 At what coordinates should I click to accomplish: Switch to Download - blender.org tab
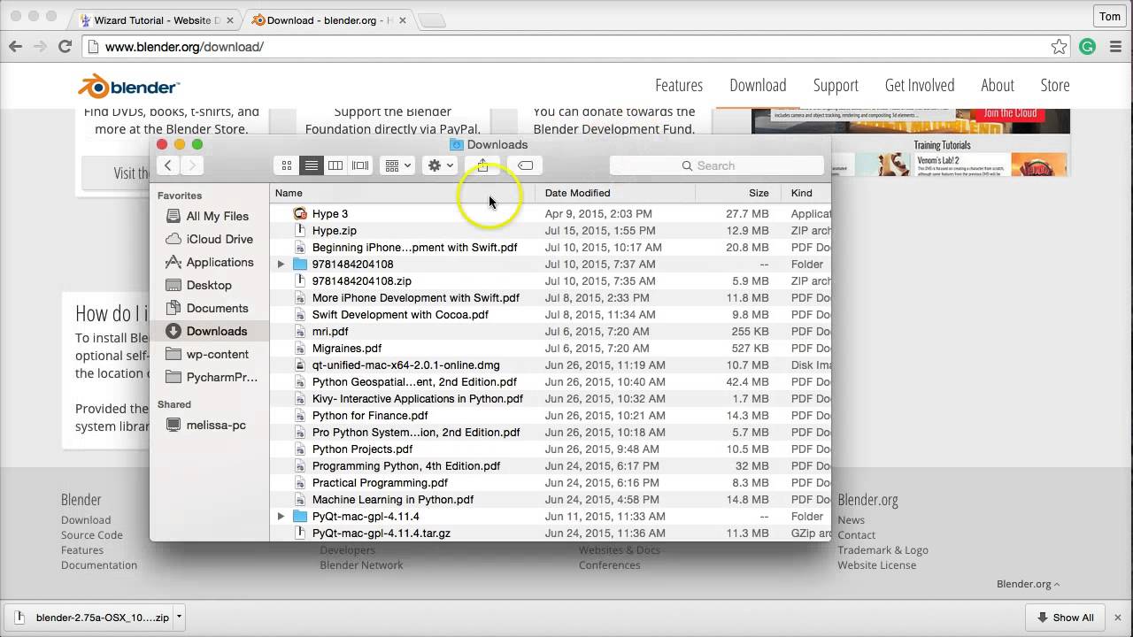pos(328,19)
